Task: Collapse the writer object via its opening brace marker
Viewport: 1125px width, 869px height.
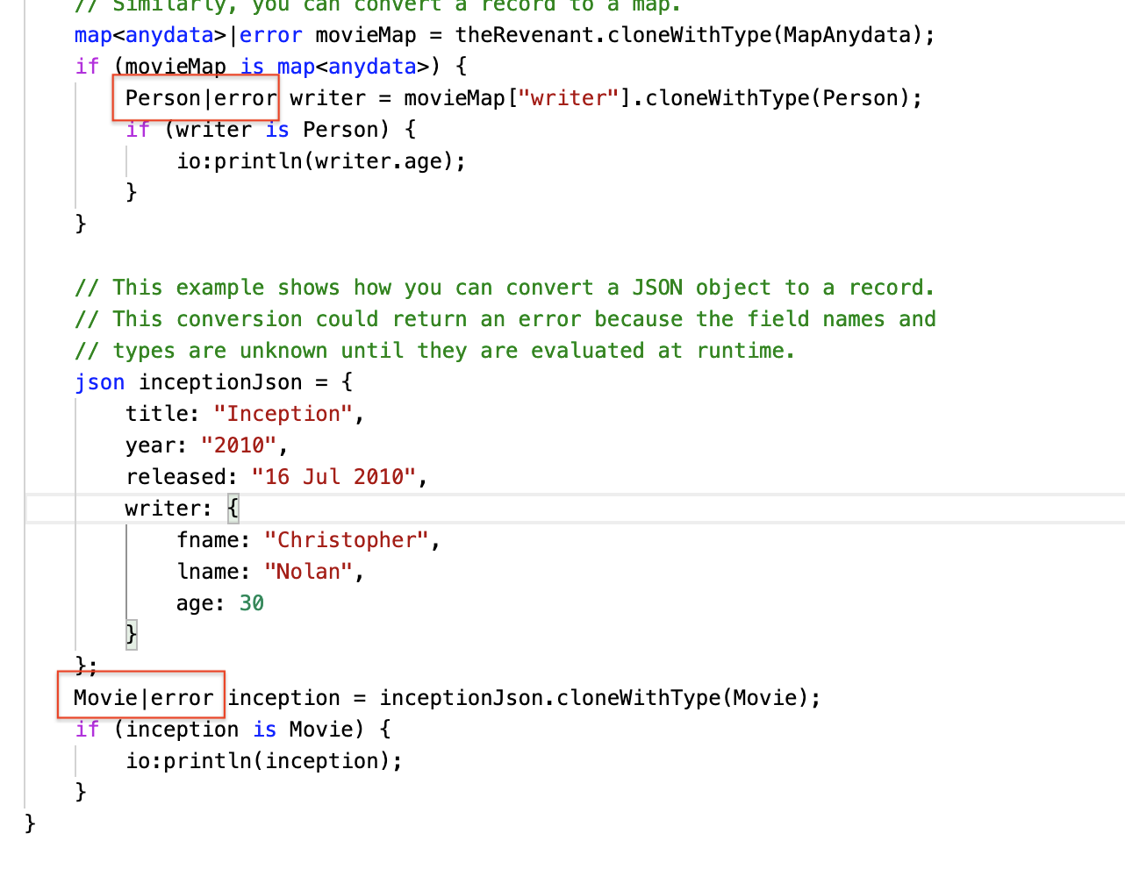Action: coord(233,508)
